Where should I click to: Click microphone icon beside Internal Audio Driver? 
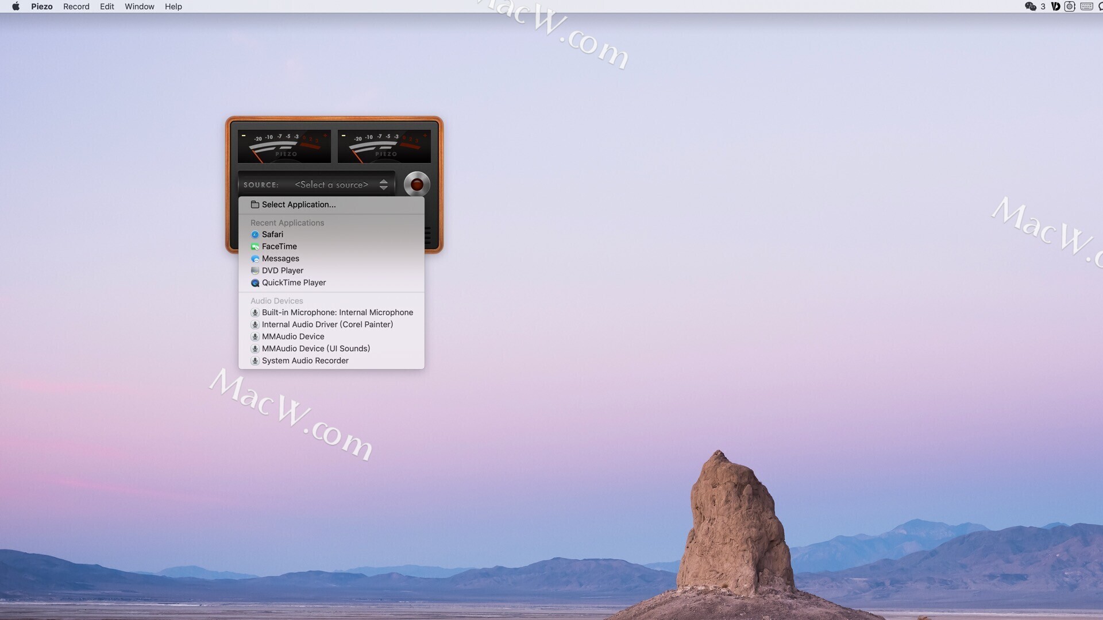(255, 325)
